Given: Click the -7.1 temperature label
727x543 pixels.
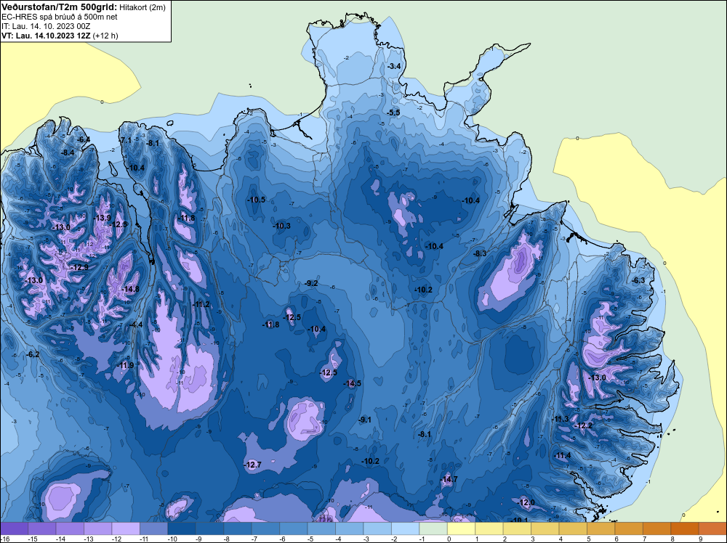Looking at the screenshot, I should 126,140.
